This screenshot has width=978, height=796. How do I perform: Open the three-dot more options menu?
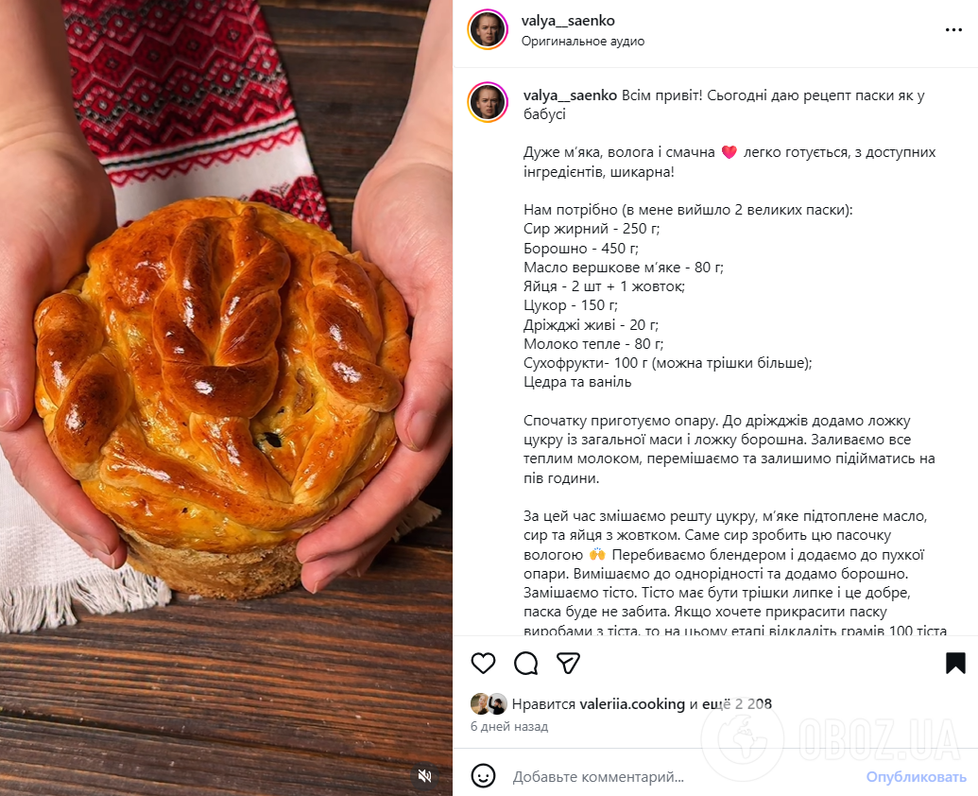[x=953, y=30]
